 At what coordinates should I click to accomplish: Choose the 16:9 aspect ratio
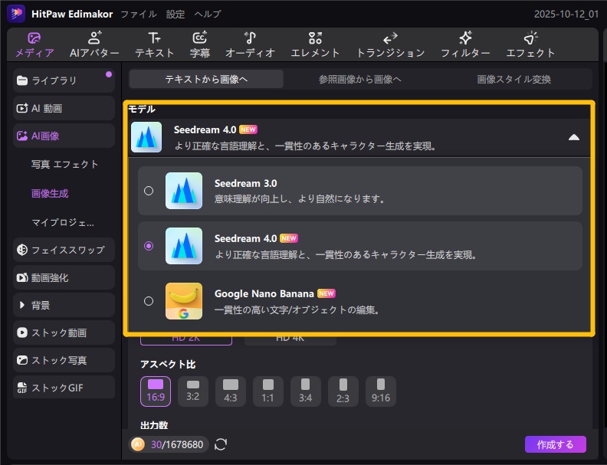(x=156, y=391)
